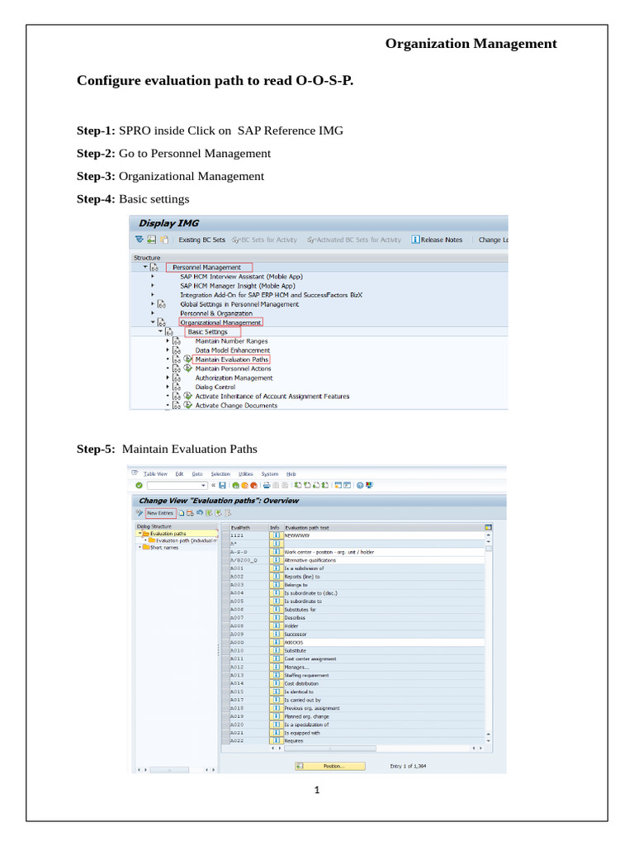Click Maintain Evaluation Paths in IMG tree
The height and width of the screenshot is (846, 634).
pyautogui.click(x=231, y=359)
